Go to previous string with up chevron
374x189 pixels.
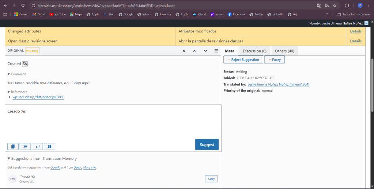point(194,51)
